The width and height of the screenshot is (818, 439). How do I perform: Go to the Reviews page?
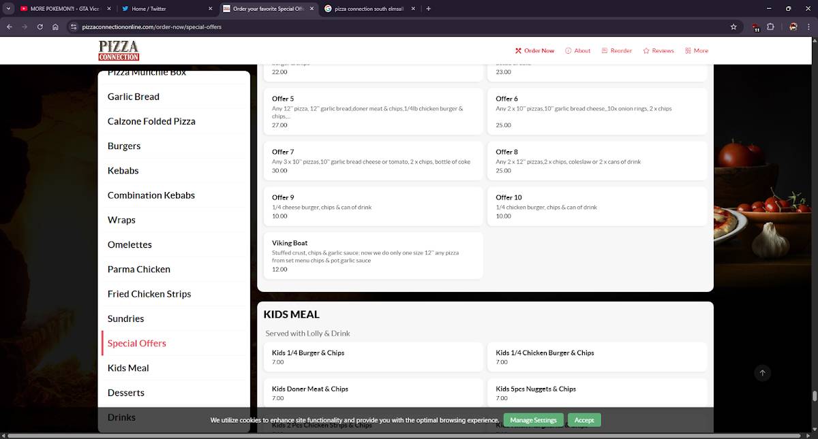(x=658, y=50)
